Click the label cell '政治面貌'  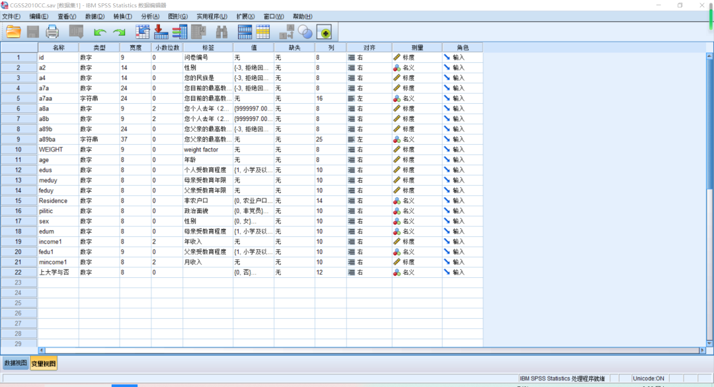pyautogui.click(x=208, y=211)
